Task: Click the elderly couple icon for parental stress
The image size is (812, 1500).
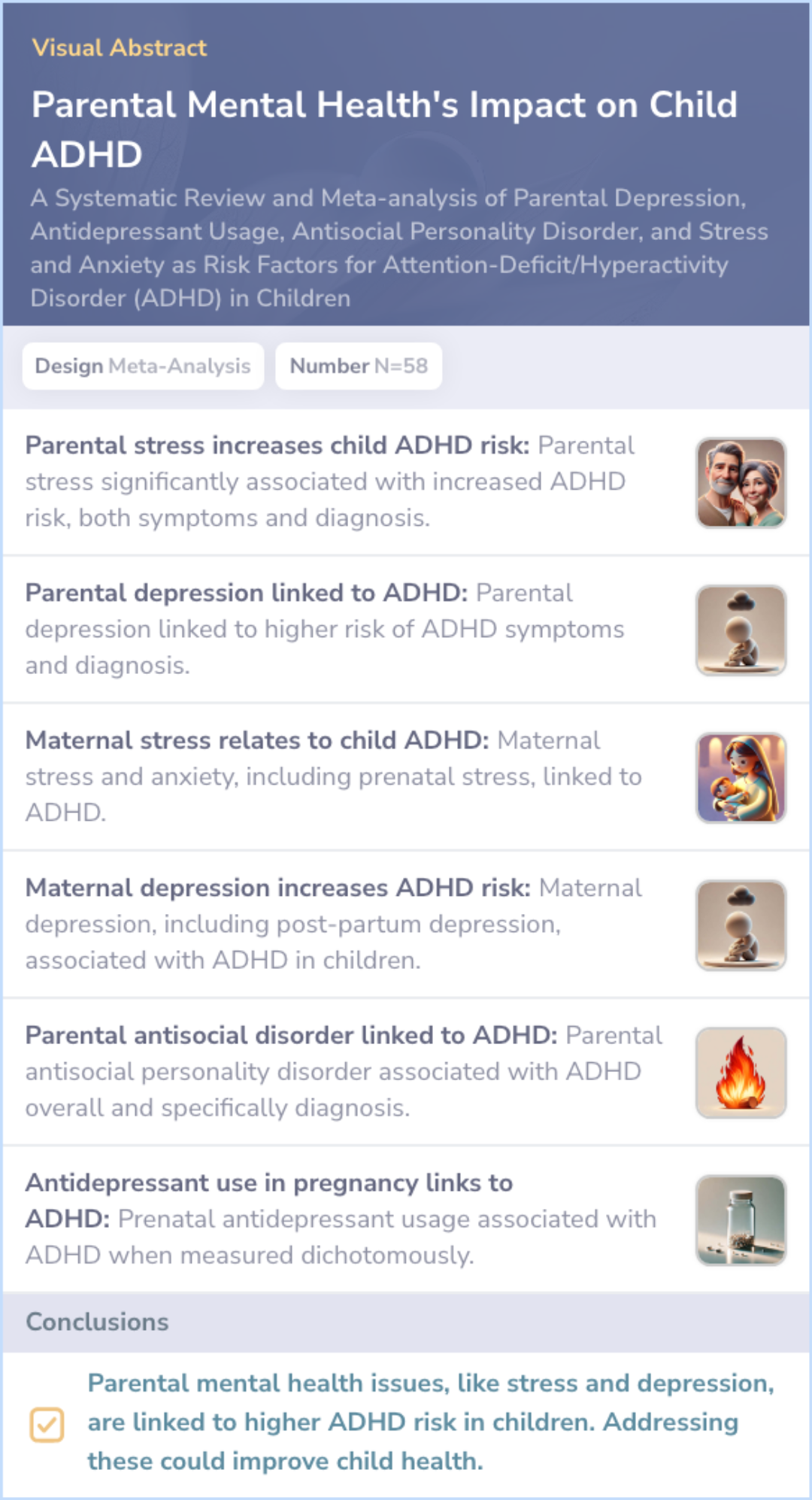Action: [x=741, y=483]
